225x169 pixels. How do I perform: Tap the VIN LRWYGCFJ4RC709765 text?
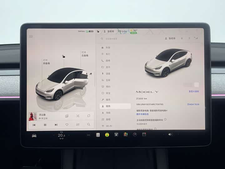150,104
